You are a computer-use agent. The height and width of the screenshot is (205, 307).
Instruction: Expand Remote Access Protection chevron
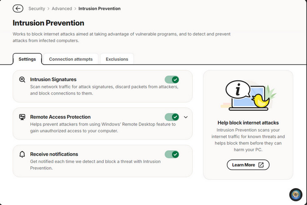click(186, 117)
